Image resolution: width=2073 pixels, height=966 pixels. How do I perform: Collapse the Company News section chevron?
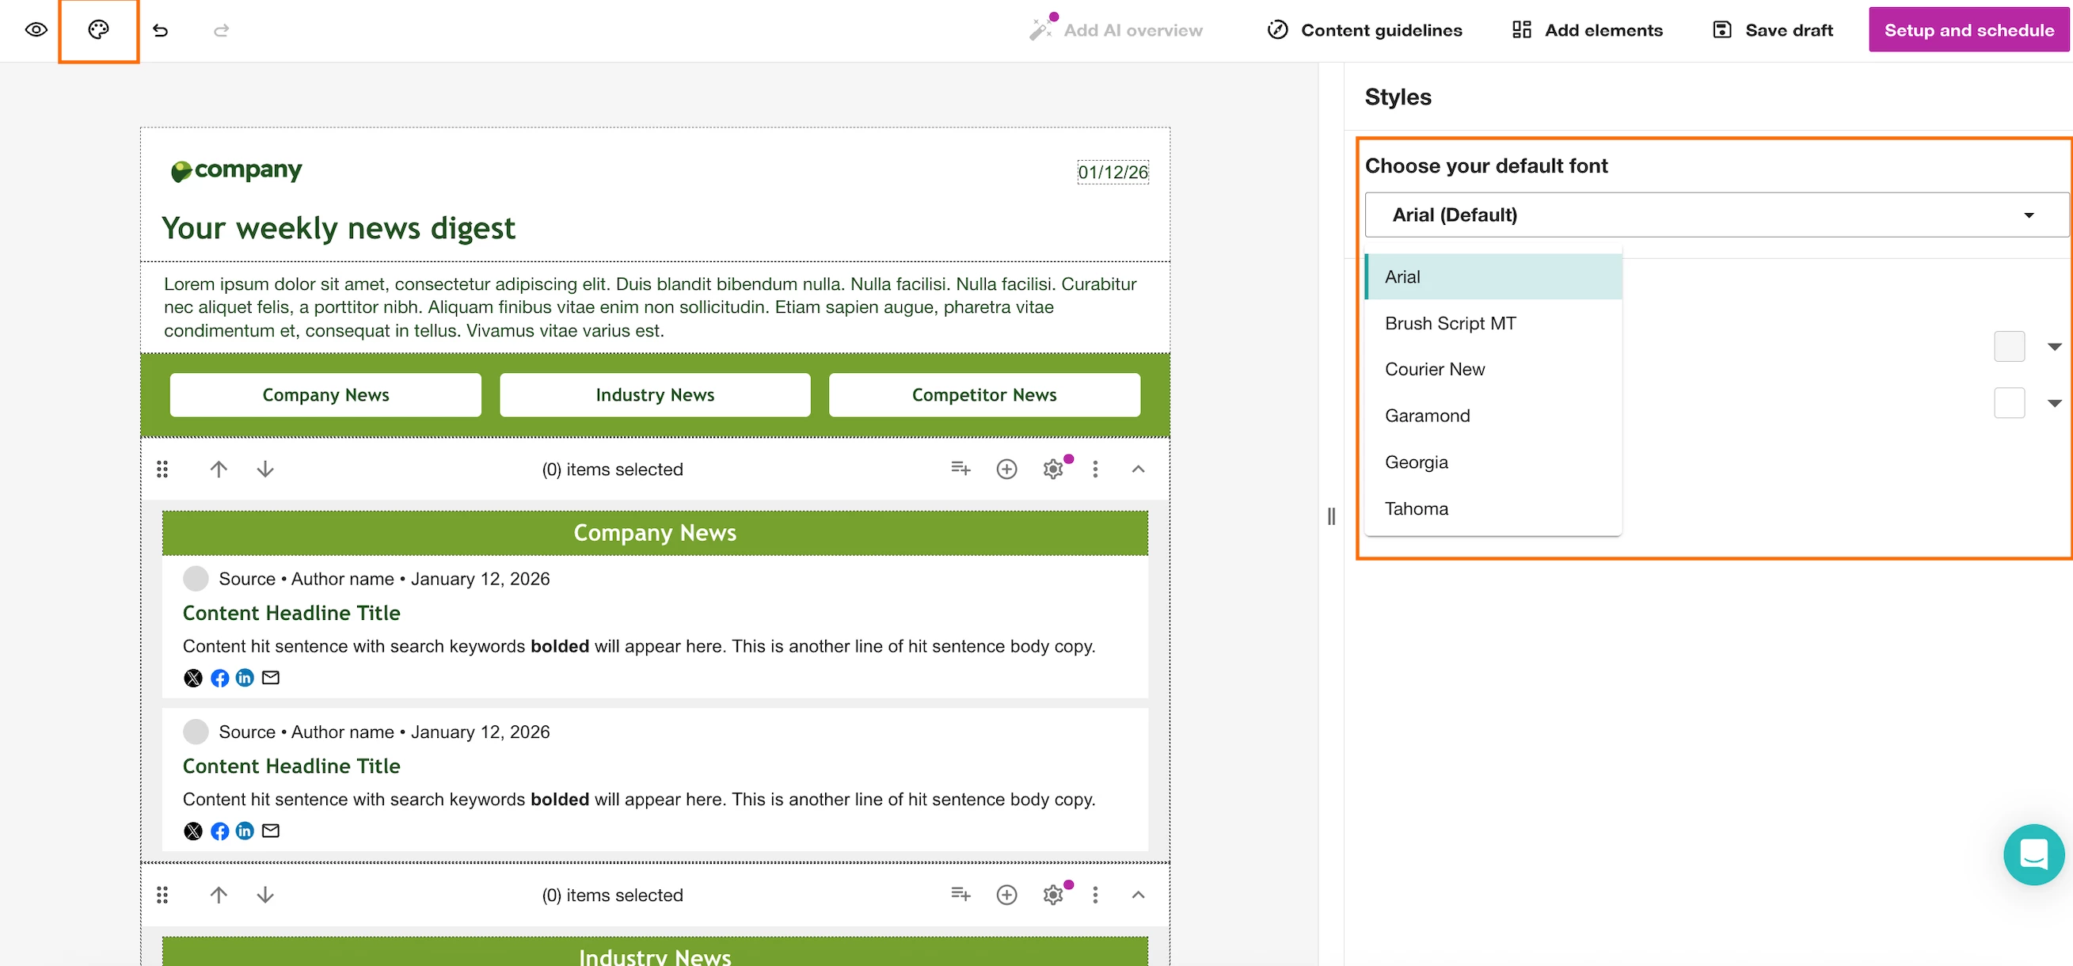point(1138,469)
